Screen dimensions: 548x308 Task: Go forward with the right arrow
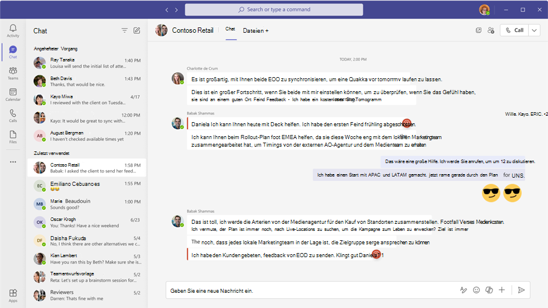[x=176, y=10]
